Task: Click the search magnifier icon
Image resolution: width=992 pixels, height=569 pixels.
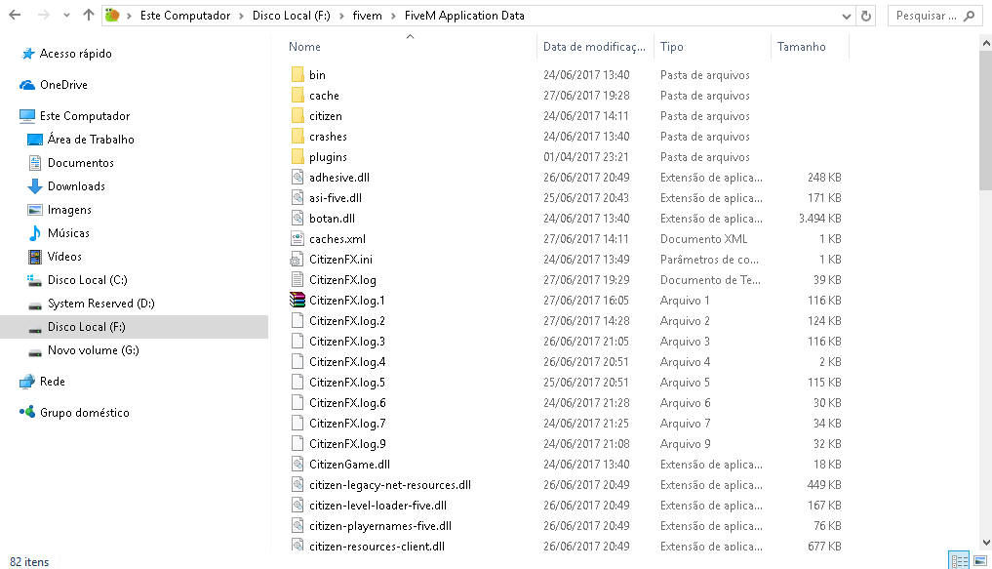Action: coord(970,16)
